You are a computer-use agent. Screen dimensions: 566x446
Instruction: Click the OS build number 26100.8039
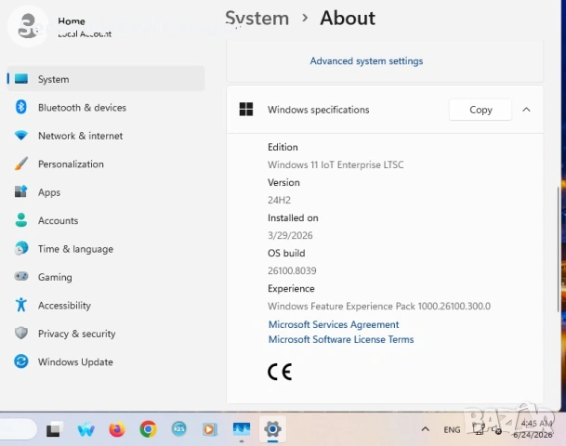(292, 270)
